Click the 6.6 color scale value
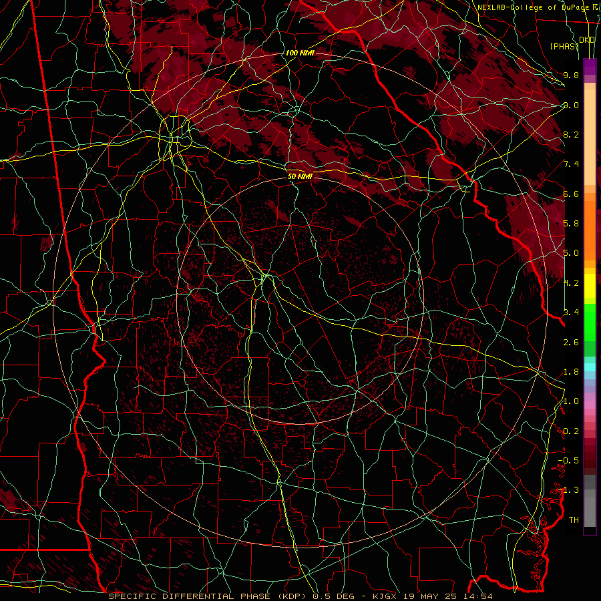601x601 pixels. (571, 194)
